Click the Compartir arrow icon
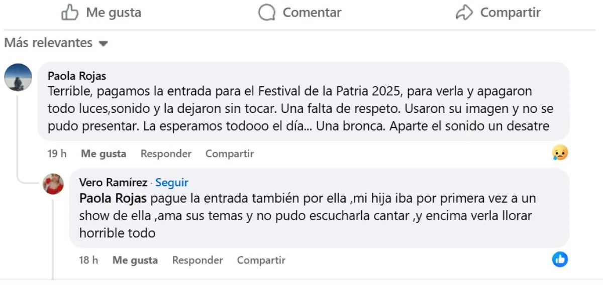This screenshot has width=603, height=287. [x=464, y=13]
